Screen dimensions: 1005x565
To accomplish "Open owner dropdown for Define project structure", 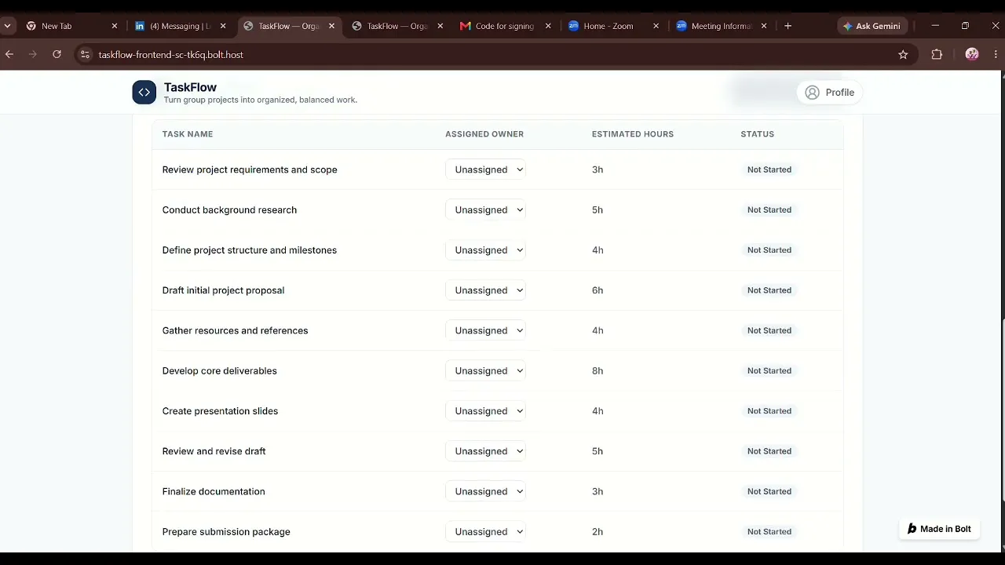I will coord(485,250).
